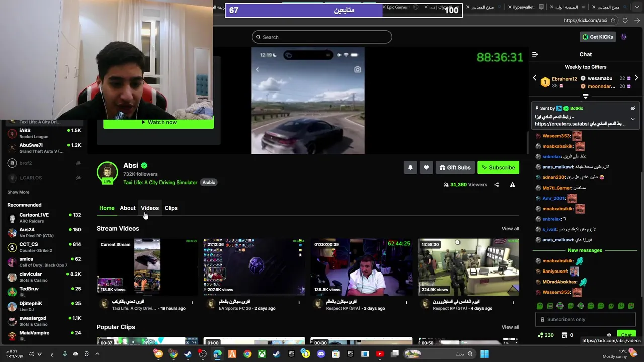Click the Arabic language tag
The width and height of the screenshot is (644, 362).
[x=209, y=183]
